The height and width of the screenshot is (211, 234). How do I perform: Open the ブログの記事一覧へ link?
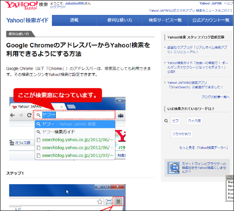tap(216, 97)
